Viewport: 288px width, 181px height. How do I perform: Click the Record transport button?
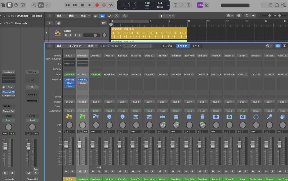pos(97,5)
